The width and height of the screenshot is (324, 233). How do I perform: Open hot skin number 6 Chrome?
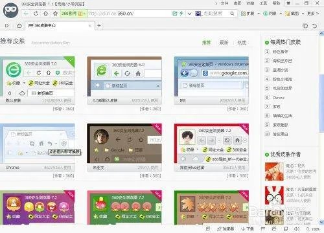[278, 98]
